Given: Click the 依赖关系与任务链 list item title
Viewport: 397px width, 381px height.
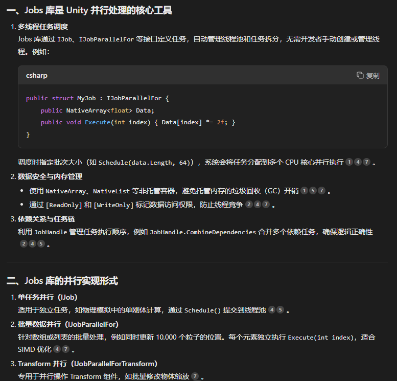Looking at the screenshot, I should pos(46,219).
